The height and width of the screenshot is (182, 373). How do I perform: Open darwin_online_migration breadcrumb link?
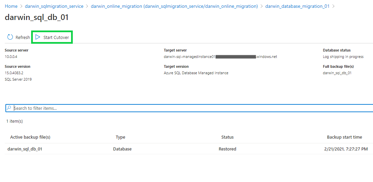coord(174,6)
